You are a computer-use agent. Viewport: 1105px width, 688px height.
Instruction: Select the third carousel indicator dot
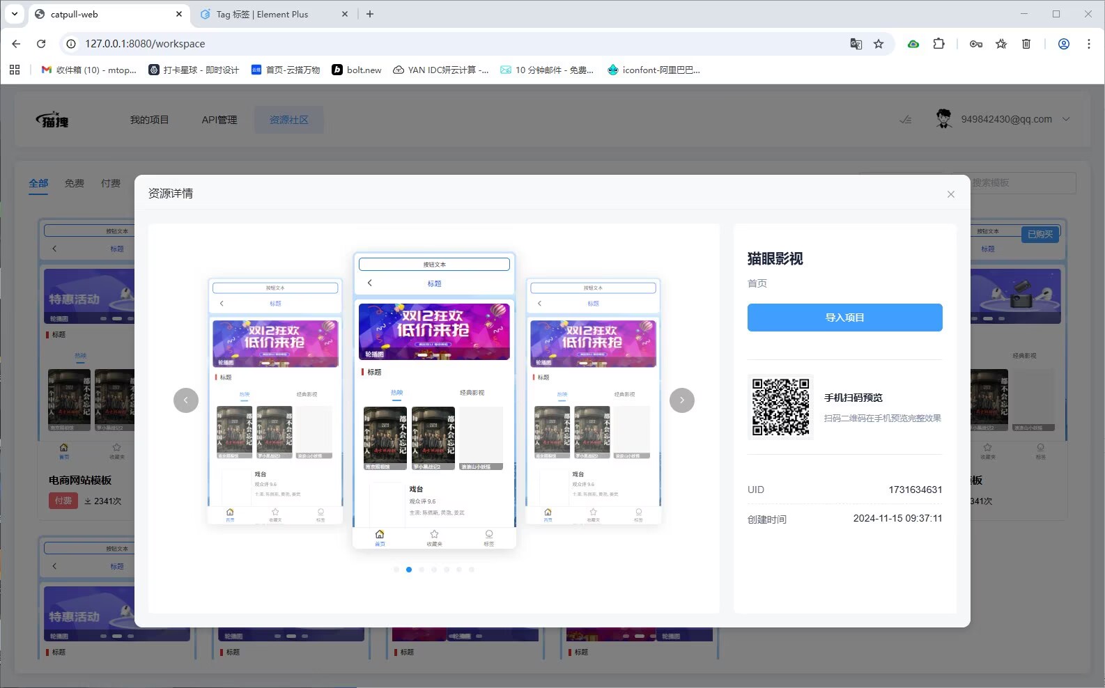[422, 570]
